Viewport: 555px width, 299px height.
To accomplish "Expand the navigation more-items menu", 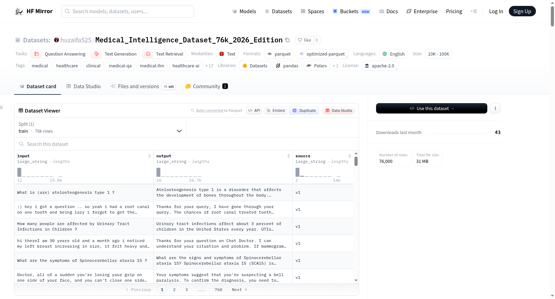I will coord(473,11).
